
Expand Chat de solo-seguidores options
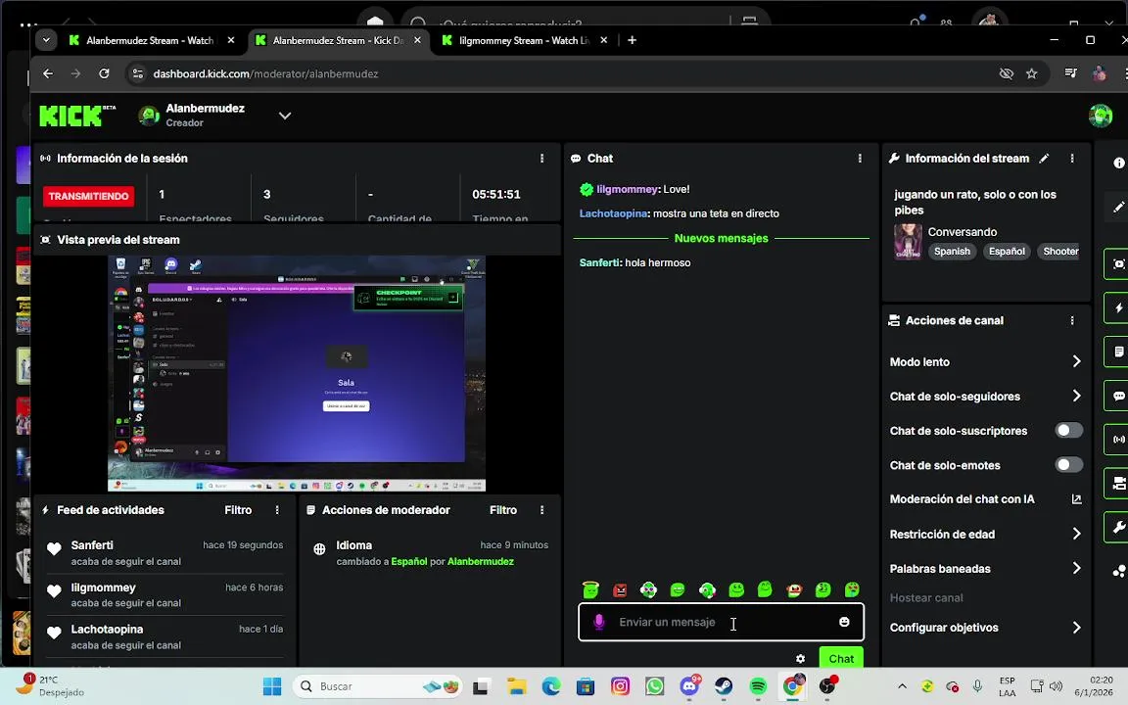point(1076,396)
